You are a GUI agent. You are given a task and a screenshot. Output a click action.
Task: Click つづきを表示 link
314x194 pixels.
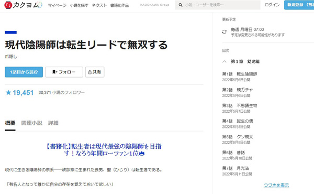coord(276,185)
